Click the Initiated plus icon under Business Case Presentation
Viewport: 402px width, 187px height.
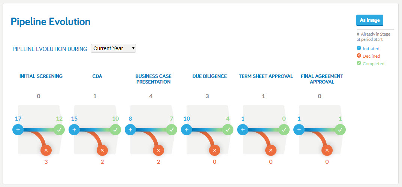click(130, 130)
